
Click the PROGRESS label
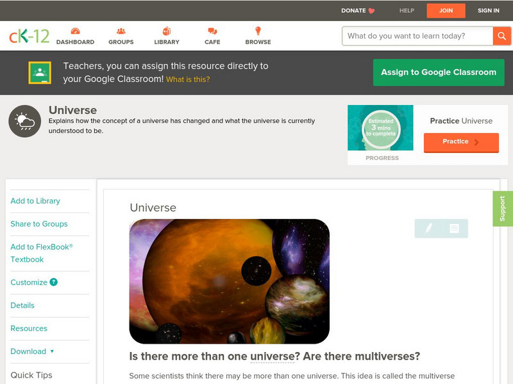coord(382,158)
